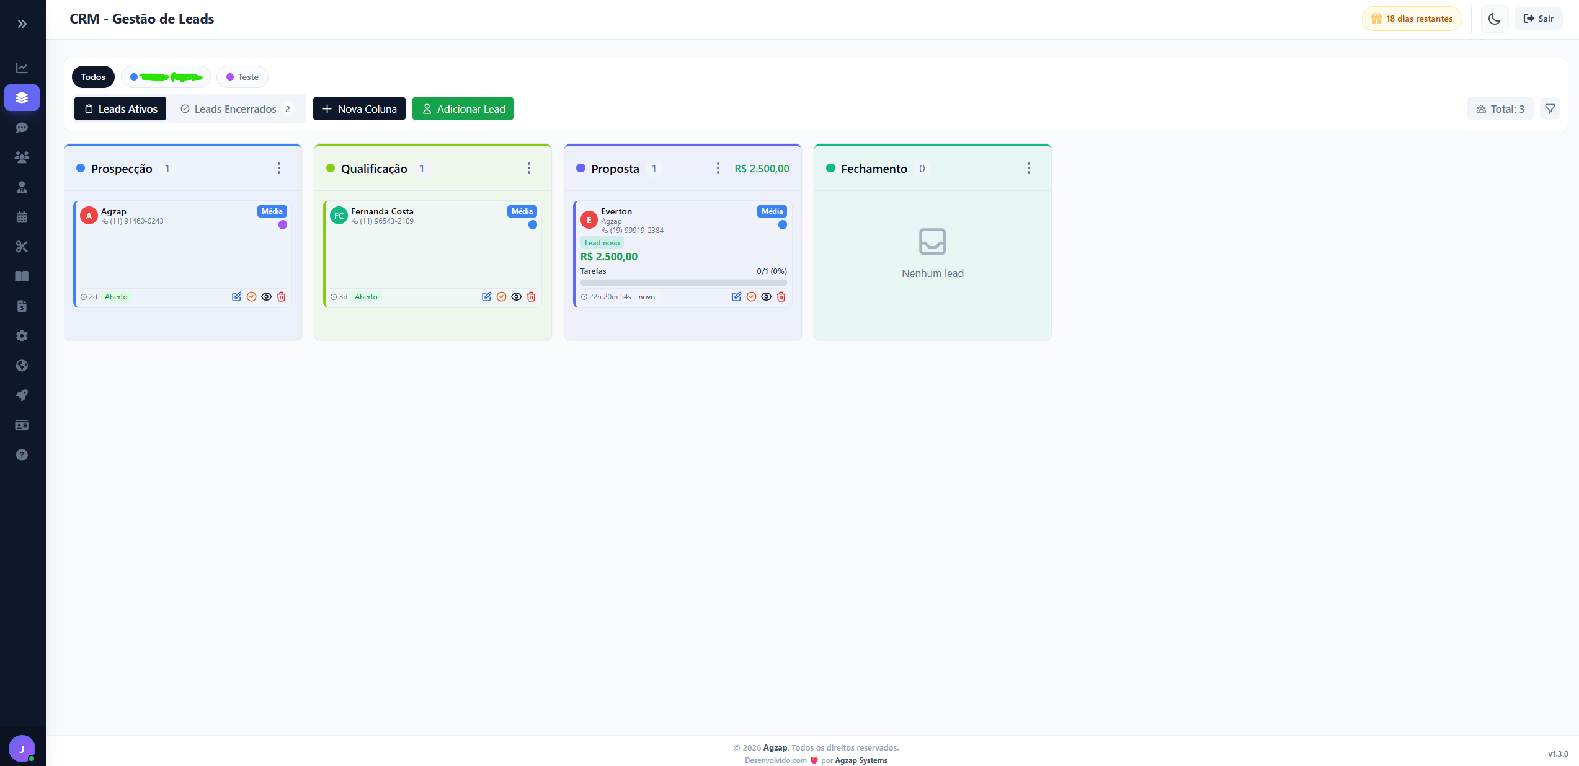Open the chat messages section in the sidebar
The image size is (1579, 766).
pyautogui.click(x=22, y=127)
